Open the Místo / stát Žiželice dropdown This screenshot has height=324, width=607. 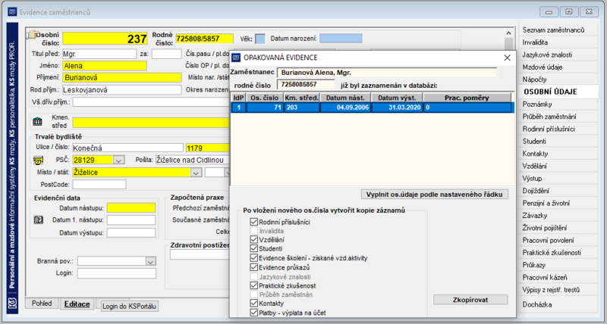click(x=196, y=173)
